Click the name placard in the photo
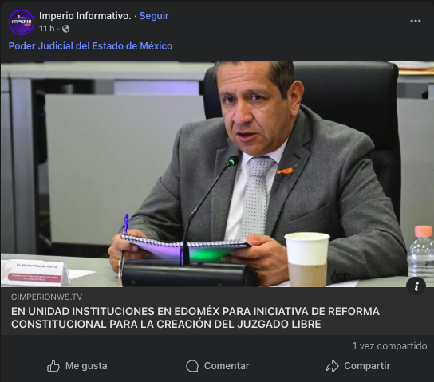The height and width of the screenshot is (382, 434). tap(34, 273)
